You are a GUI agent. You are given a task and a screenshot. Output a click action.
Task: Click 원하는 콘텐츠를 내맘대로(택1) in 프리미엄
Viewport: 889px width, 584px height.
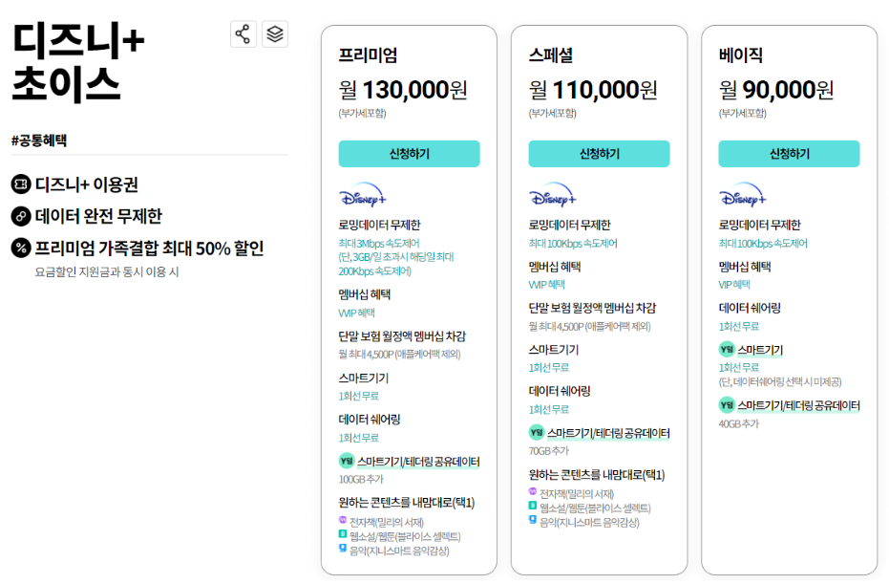407,502
